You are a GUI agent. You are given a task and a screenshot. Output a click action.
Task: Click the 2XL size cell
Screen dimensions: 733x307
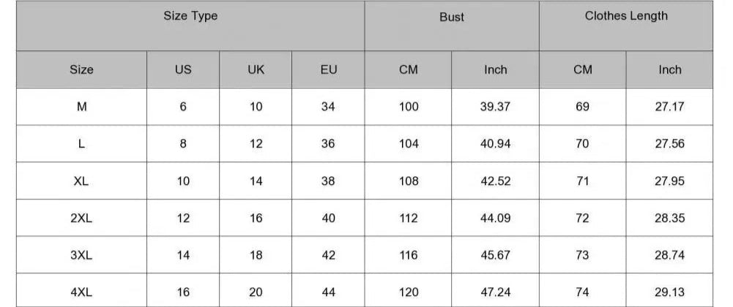click(x=81, y=218)
